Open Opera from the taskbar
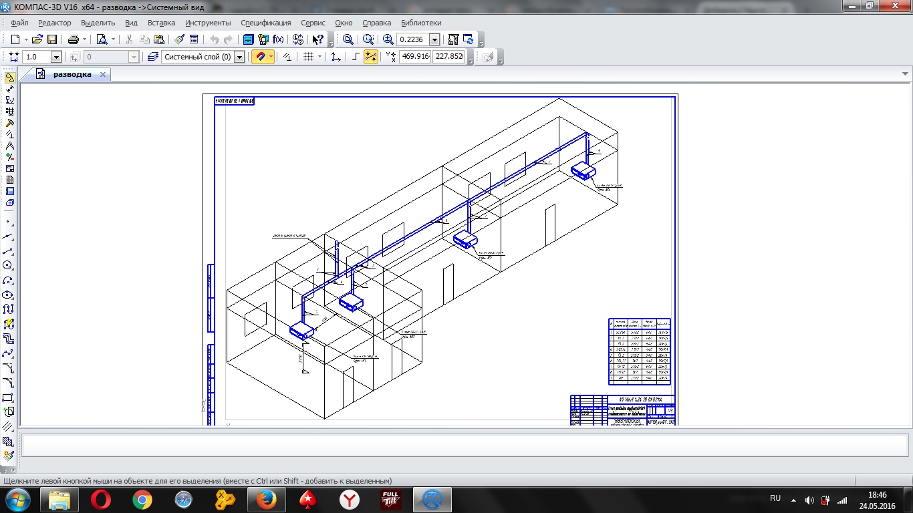Image resolution: width=913 pixels, height=513 pixels. click(x=101, y=500)
